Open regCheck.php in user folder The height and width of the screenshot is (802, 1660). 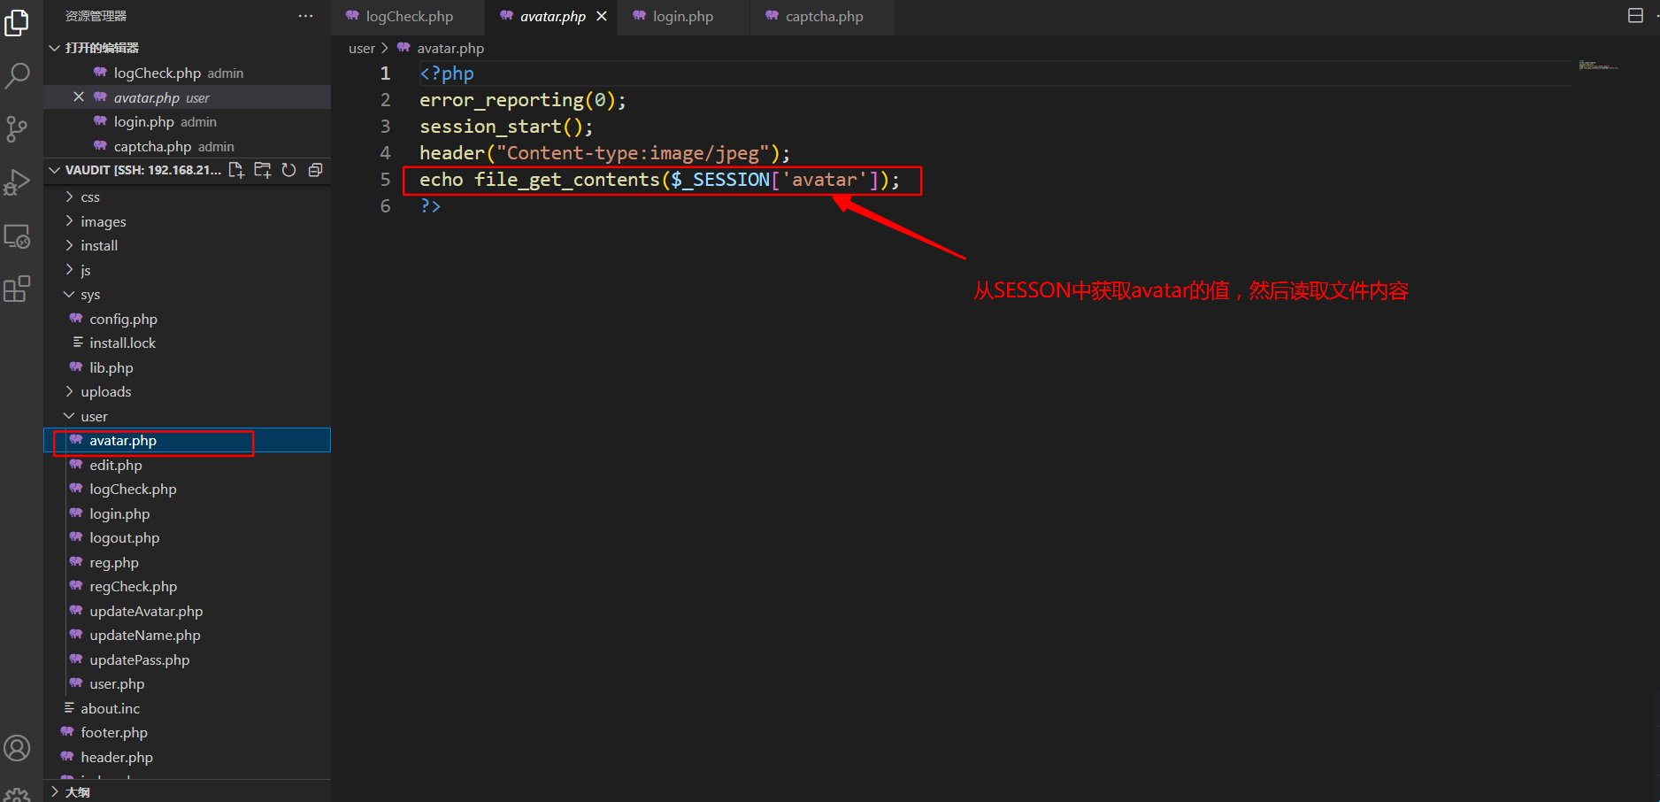coord(187,586)
